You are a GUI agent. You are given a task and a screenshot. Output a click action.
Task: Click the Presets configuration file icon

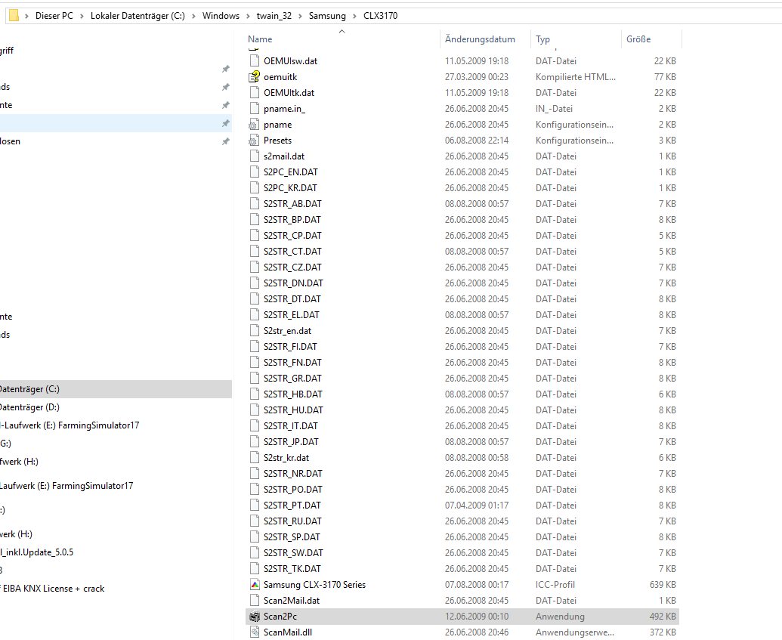coord(255,141)
